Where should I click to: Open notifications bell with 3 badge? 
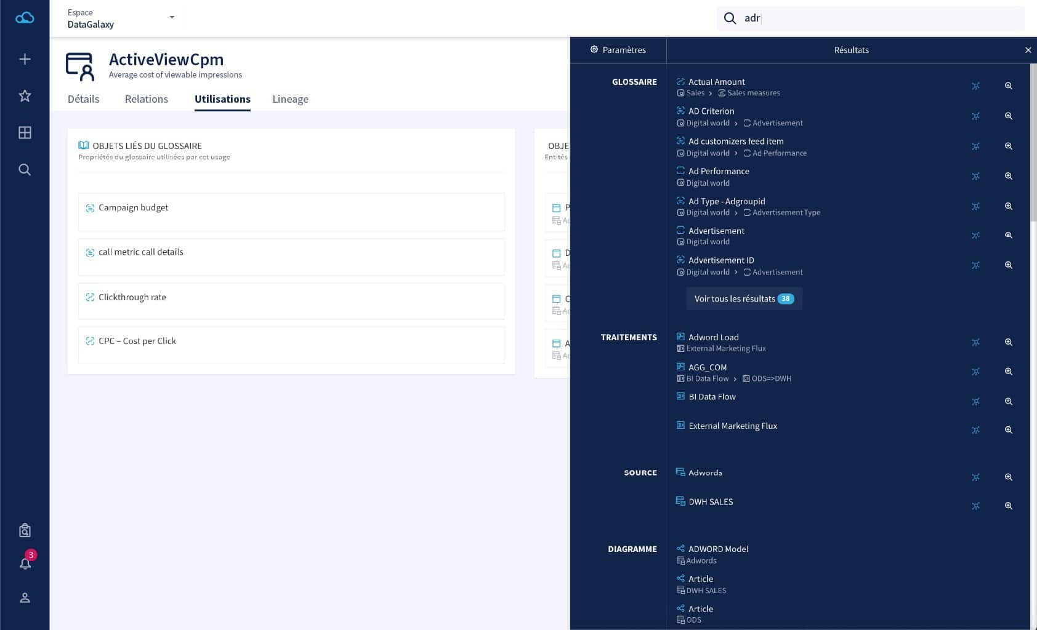(x=25, y=562)
